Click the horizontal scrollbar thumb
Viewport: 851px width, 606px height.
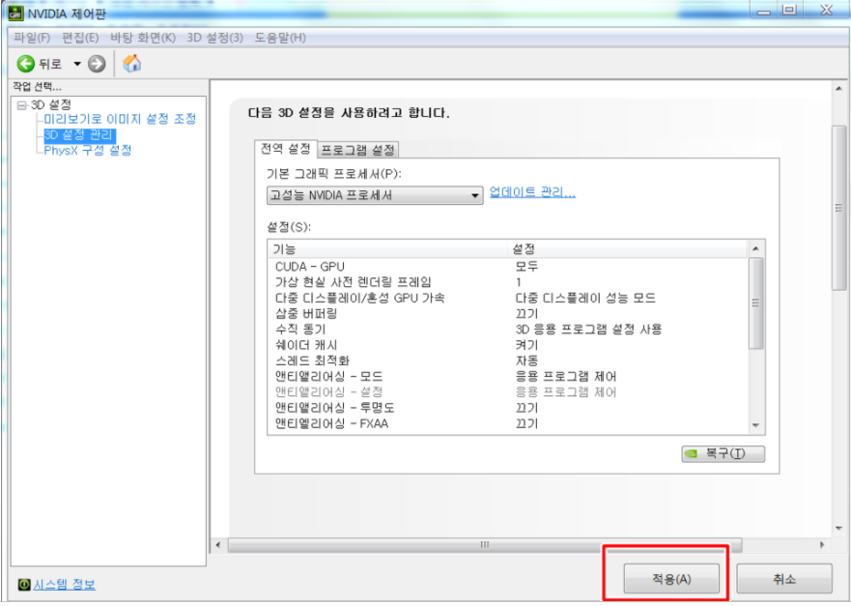coord(484,545)
